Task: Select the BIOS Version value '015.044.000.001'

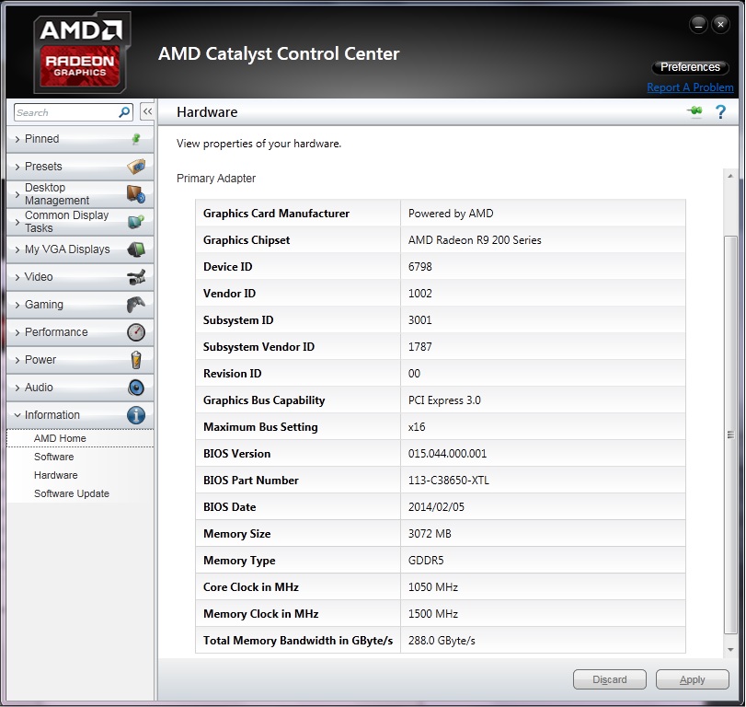Action: click(447, 454)
